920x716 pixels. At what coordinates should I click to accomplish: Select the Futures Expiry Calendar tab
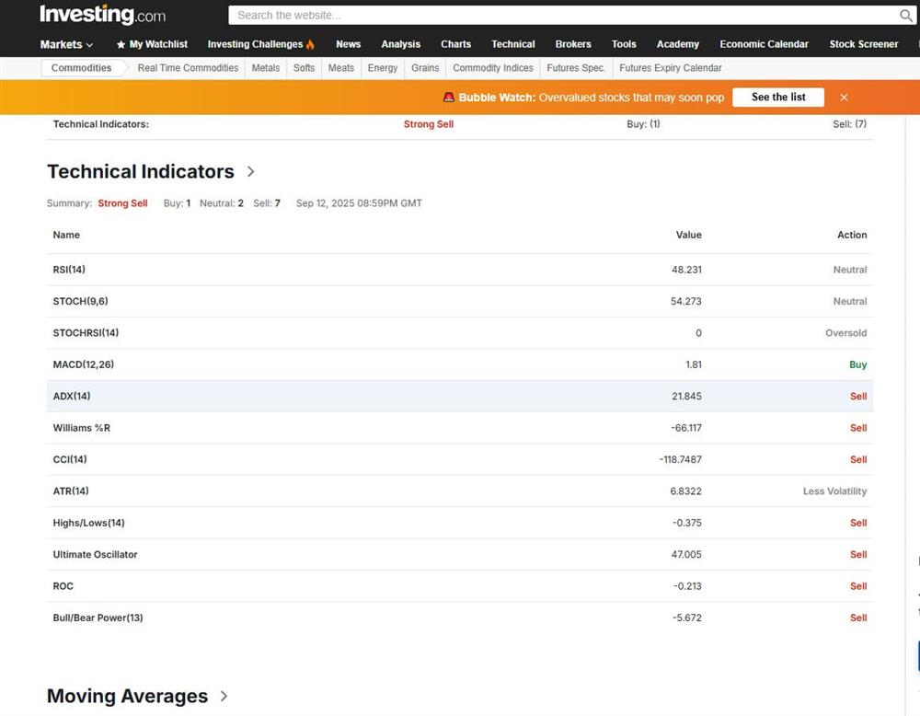[x=671, y=68]
